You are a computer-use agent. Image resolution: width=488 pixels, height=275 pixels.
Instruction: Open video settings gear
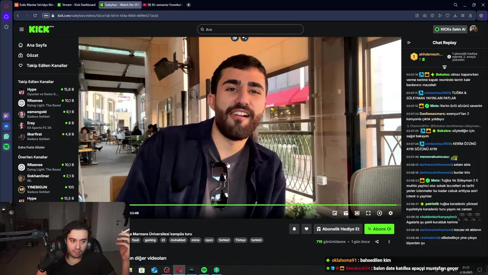point(390,213)
